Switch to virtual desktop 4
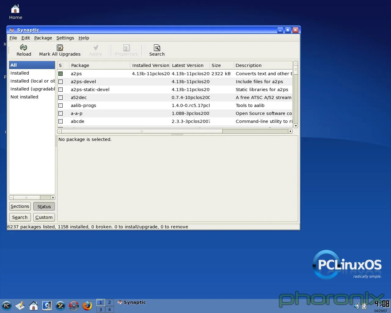 pos(109,309)
